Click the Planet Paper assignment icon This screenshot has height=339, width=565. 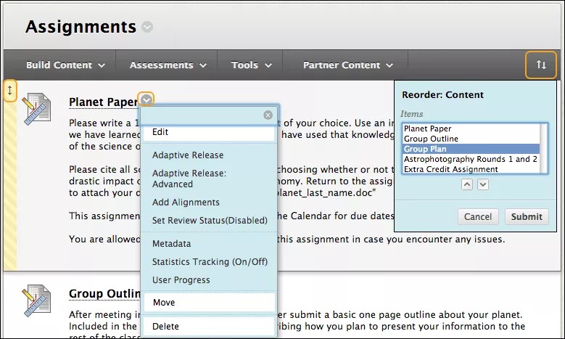[36, 108]
